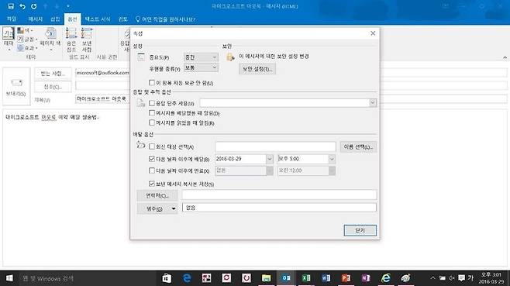Open the File (파일) tab

(x=12, y=19)
